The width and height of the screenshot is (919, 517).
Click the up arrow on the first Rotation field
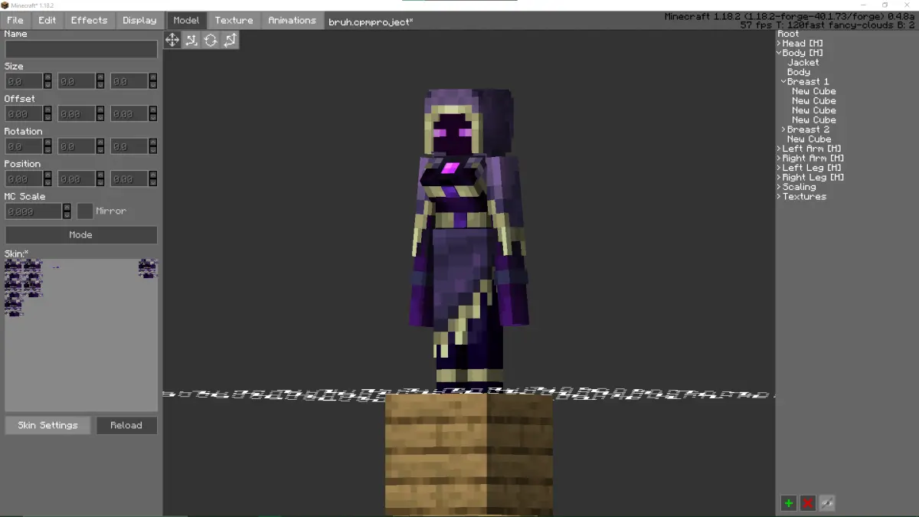pyautogui.click(x=47, y=142)
